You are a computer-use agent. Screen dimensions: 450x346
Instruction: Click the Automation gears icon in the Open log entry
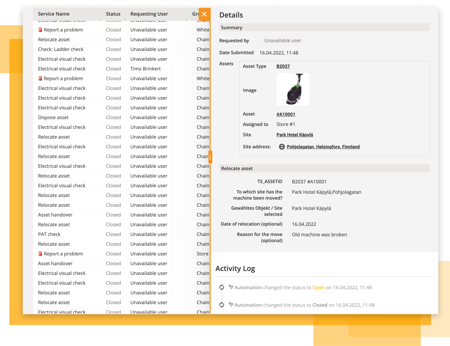[231, 287]
